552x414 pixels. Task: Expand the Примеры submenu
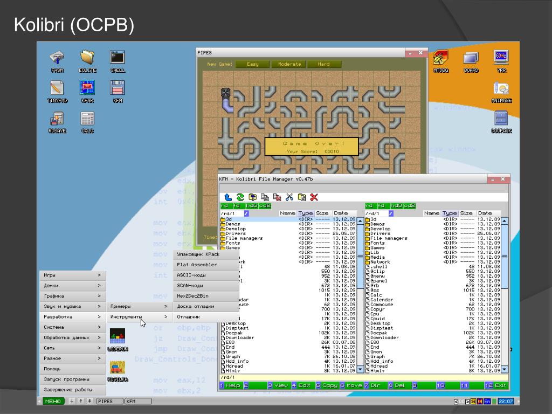139,306
